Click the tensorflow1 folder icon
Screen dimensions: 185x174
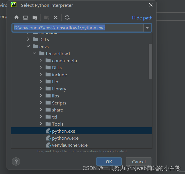point(42,53)
